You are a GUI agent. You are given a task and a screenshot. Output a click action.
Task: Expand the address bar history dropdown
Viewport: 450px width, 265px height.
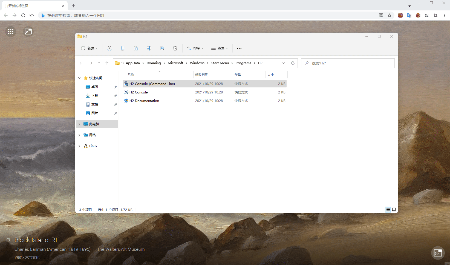[x=284, y=63]
